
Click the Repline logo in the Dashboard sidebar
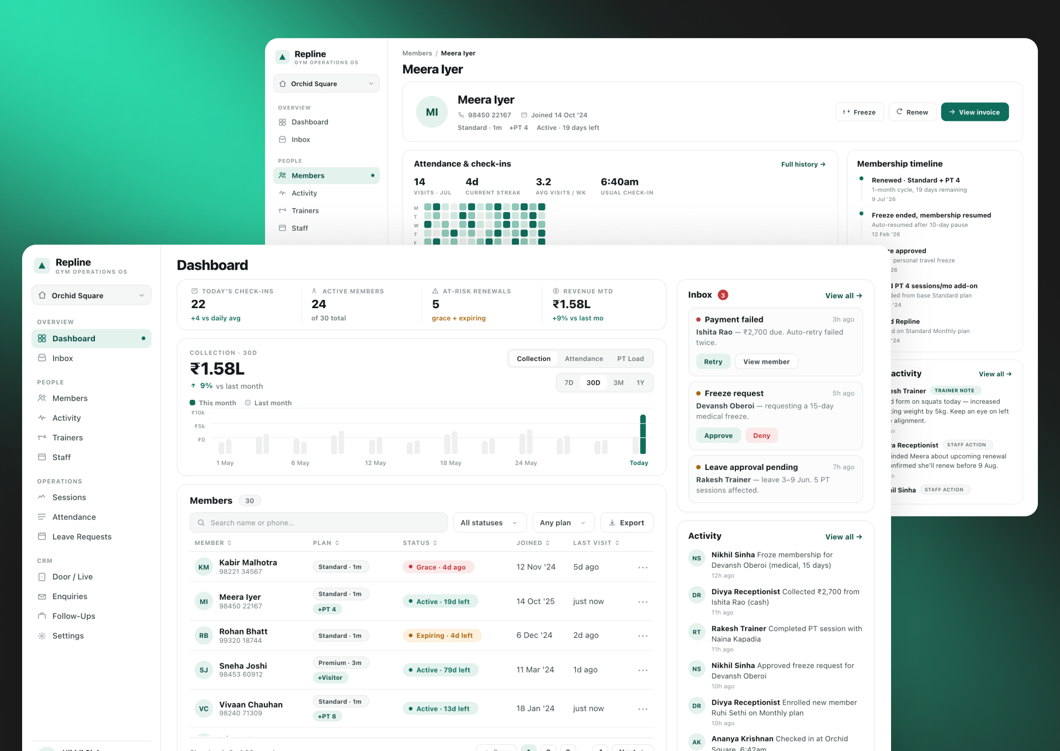click(x=42, y=266)
